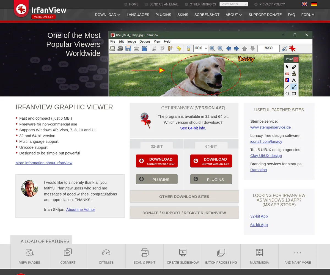Viewport: 330px width, 275px height.
Task: Expand the ABOUT navigation menu
Action: coord(234,15)
